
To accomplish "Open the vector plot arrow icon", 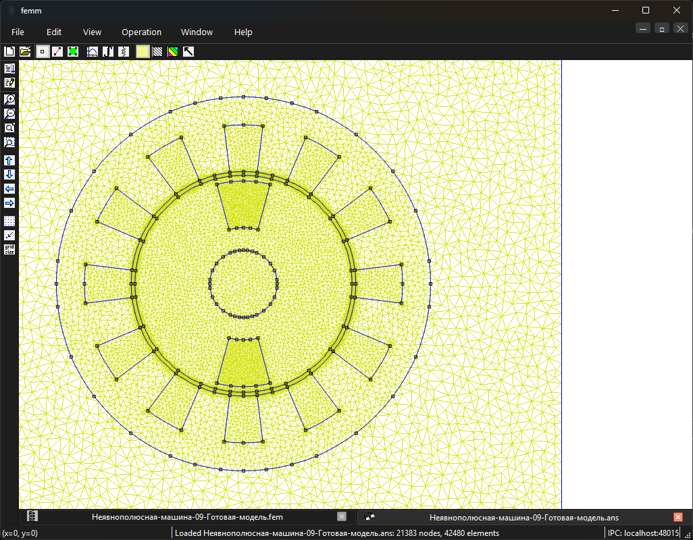I will pos(188,52).
